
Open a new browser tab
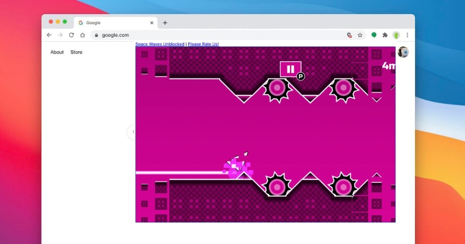(x=165, y=23)
